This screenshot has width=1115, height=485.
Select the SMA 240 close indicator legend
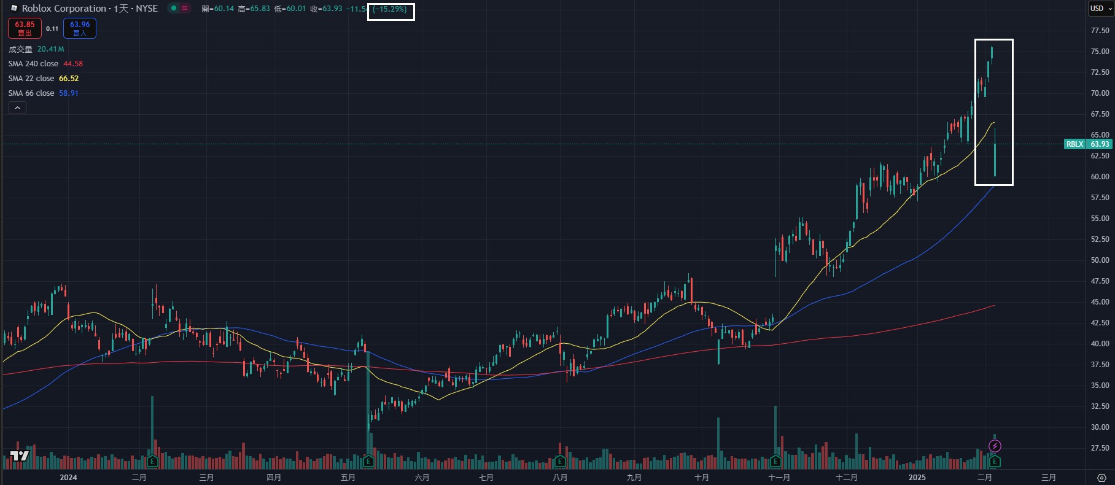coord(33,64)
